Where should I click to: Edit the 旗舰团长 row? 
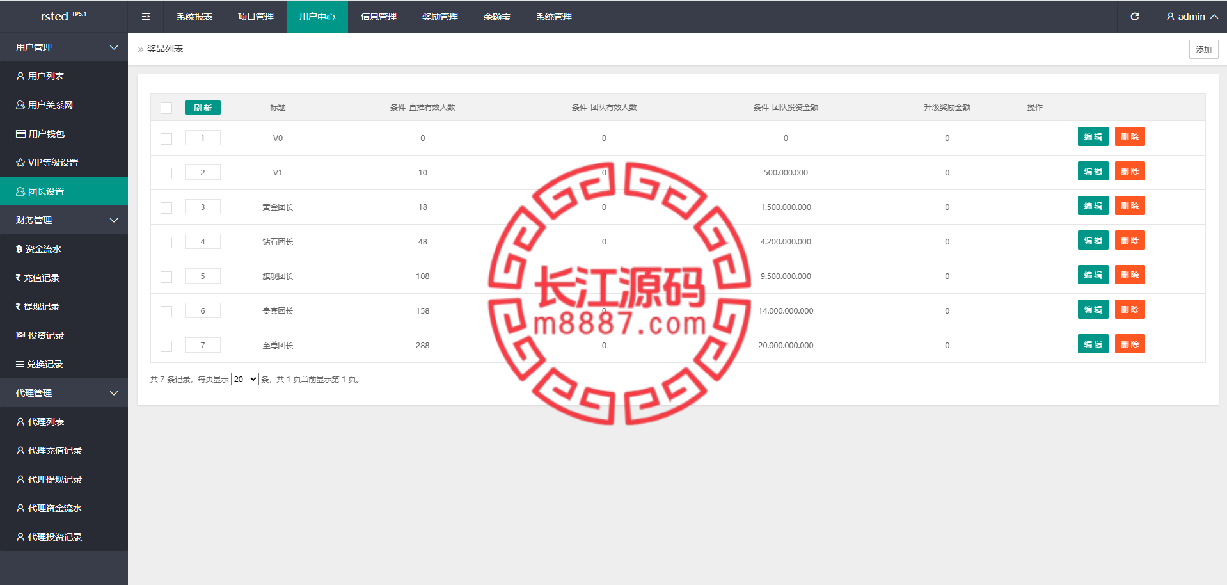(1093, 275)
